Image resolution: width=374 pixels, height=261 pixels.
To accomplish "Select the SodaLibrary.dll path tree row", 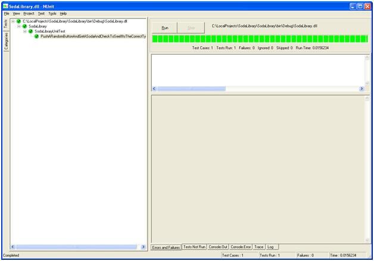I will 75,21.
